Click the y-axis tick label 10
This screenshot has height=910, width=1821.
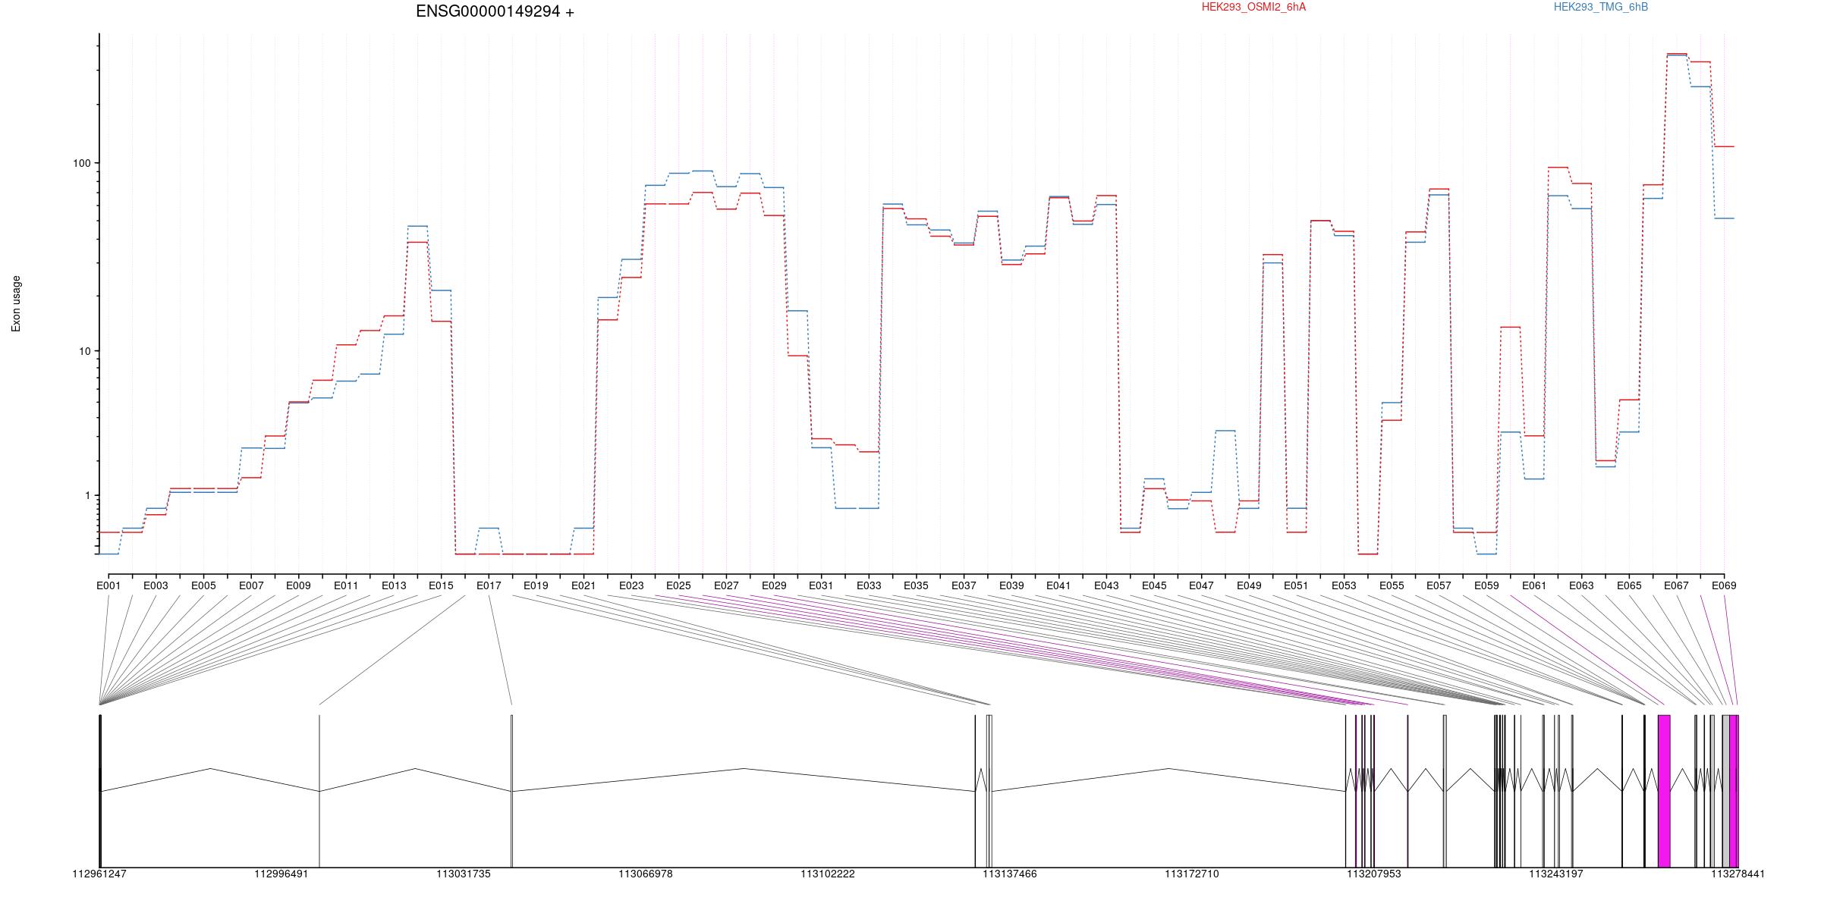point(84,351)
